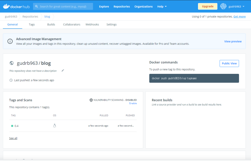This screenshot has width=251, height=161.
Task: Click 'This repository does not have a description'
Action: coord(33,71)
